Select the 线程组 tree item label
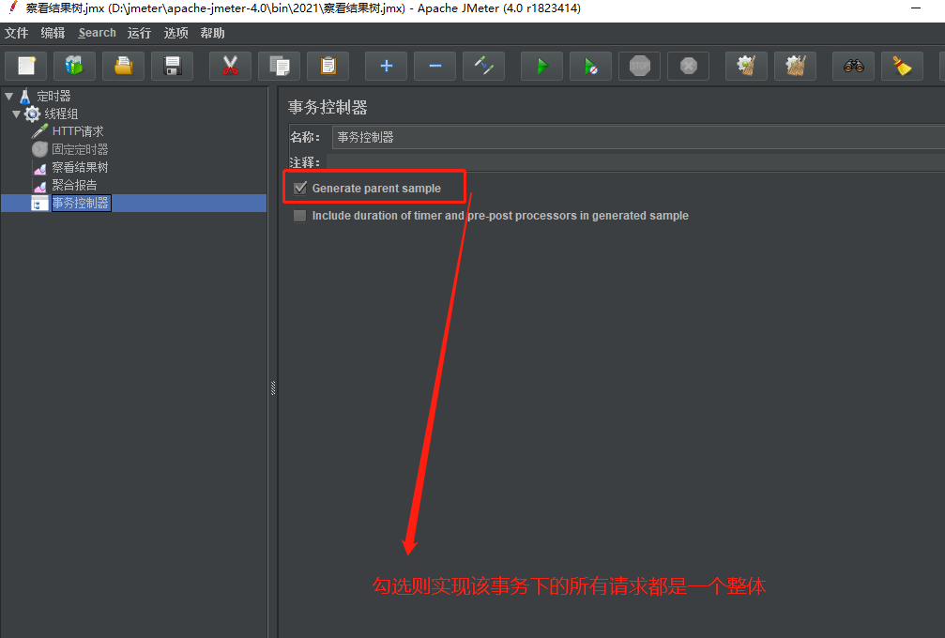Viewport: 945px width, 638px height. click(61, 114)
